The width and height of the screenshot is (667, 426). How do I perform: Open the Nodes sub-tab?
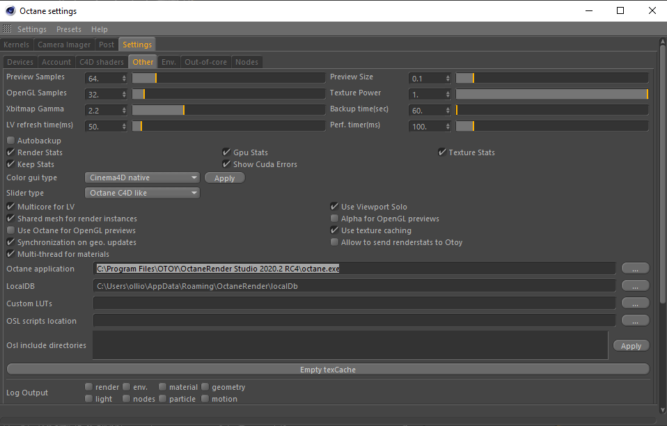[x=246, y=62]
